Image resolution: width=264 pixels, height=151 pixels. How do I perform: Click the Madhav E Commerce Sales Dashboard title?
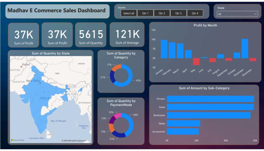pos(56,11)
